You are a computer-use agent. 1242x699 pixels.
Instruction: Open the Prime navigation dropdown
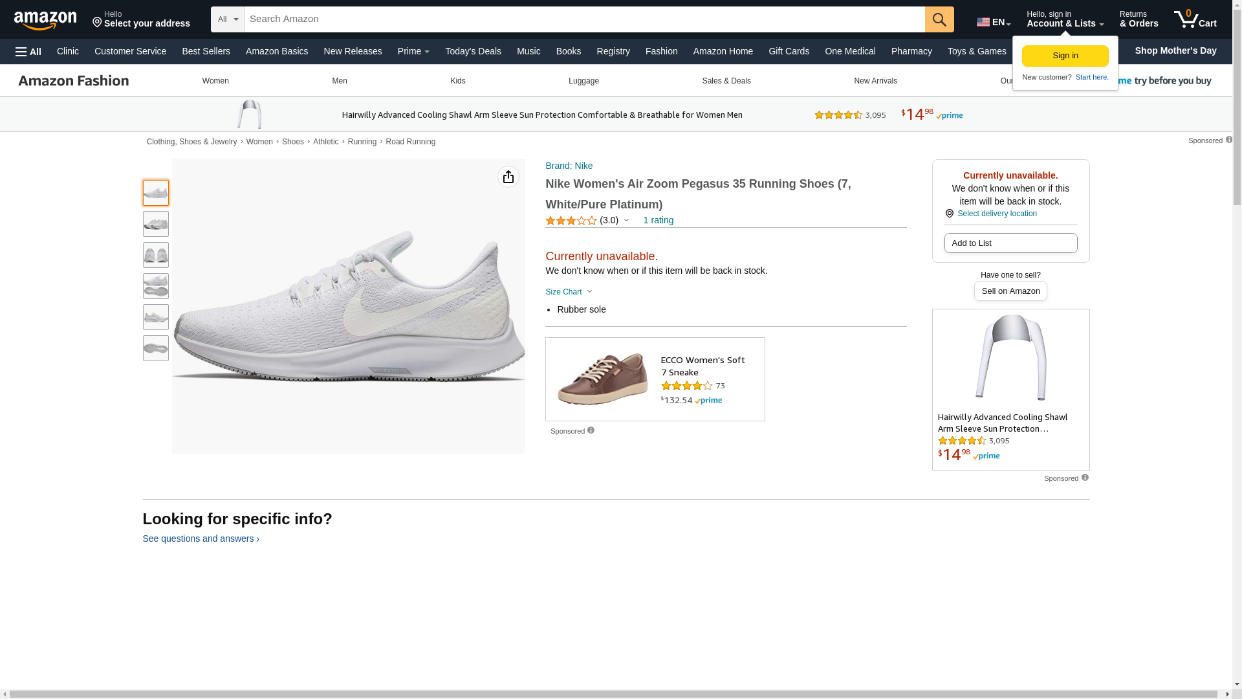point(413,51)
